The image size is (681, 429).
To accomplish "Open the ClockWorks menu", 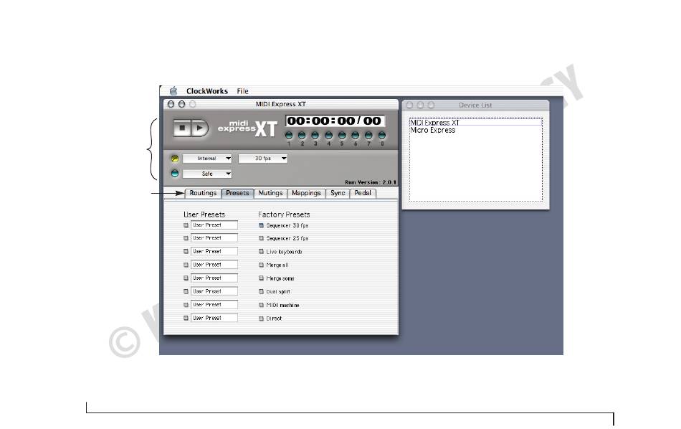I will click(206, 91).
